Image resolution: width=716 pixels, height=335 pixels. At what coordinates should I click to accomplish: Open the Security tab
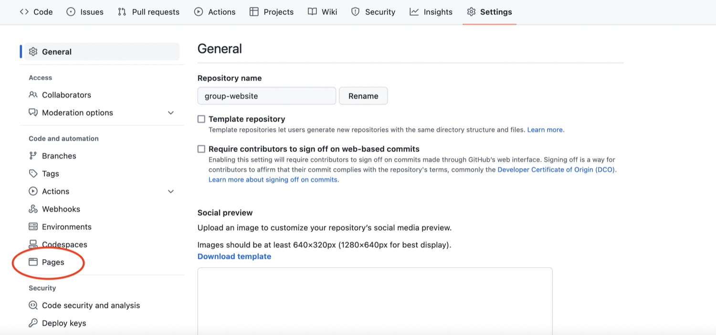click(x=373, y=12)
